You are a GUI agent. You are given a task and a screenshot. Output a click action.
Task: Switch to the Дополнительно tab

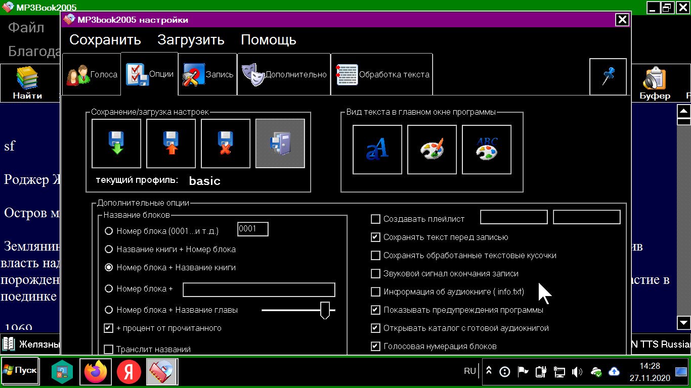point(284,75)
